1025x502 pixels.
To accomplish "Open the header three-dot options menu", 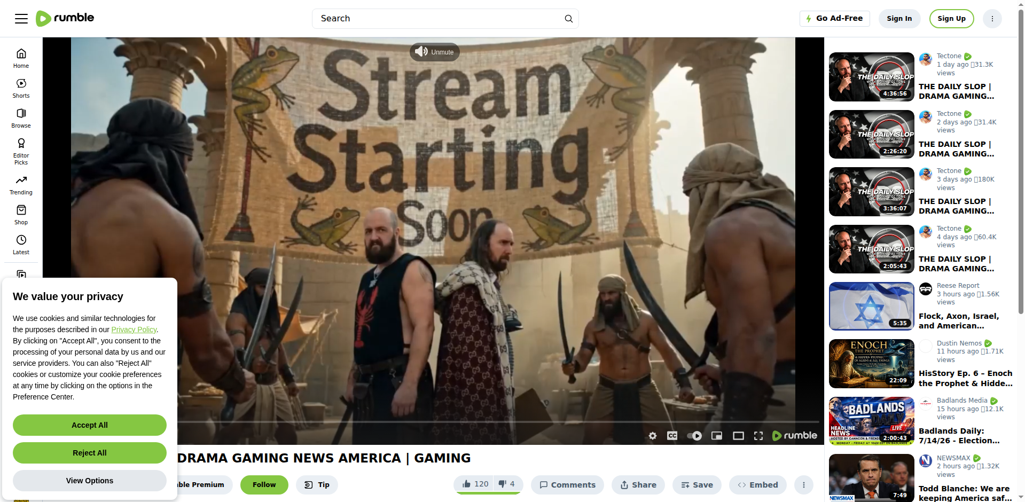I will point(992,19).
